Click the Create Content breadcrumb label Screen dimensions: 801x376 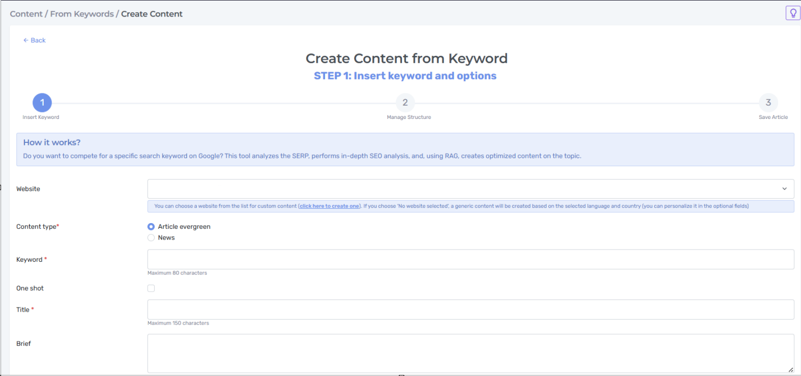[x=152, y=14]
